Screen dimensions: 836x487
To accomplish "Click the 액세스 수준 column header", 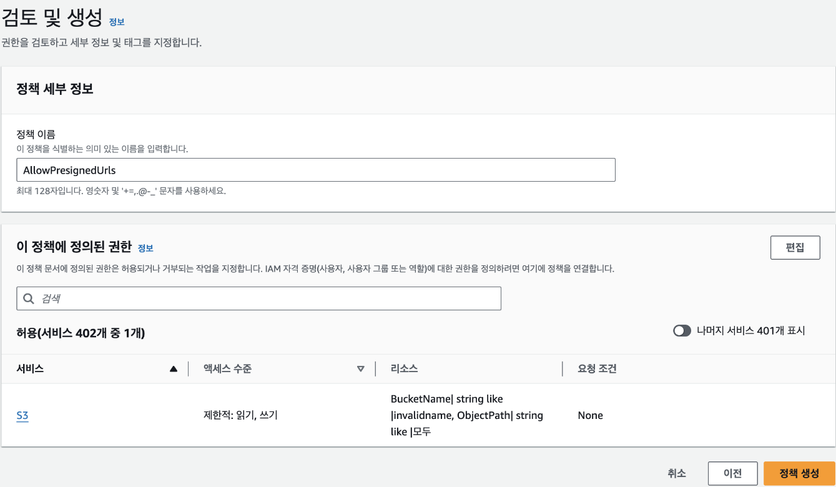I will pos(227,369).
